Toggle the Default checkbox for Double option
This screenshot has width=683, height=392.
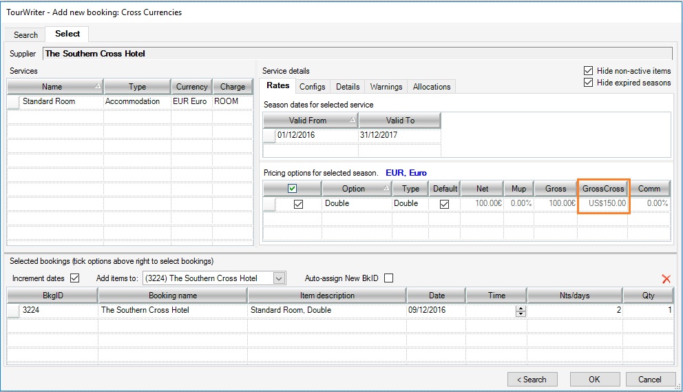(x=445, y=204)
